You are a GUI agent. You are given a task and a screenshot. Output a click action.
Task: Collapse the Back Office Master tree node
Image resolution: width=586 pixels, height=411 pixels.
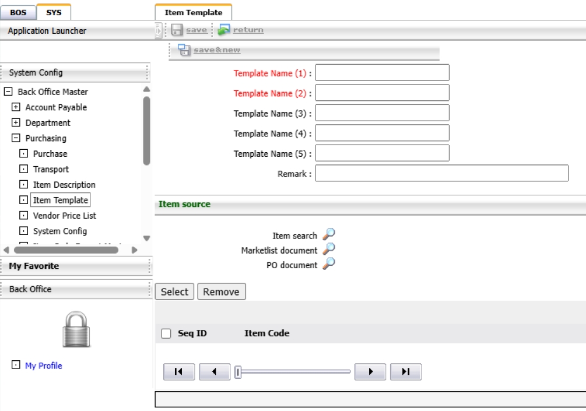[x=8, y=92]
